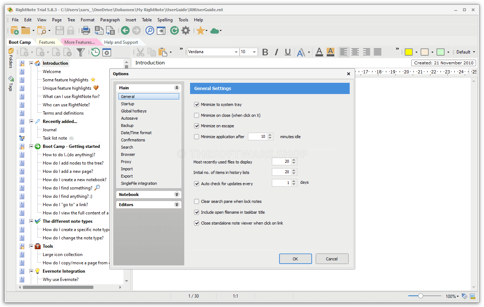Click the zoom slider handle in the status bar
Viewport: 484px width, 307px height.
[420, 296]
